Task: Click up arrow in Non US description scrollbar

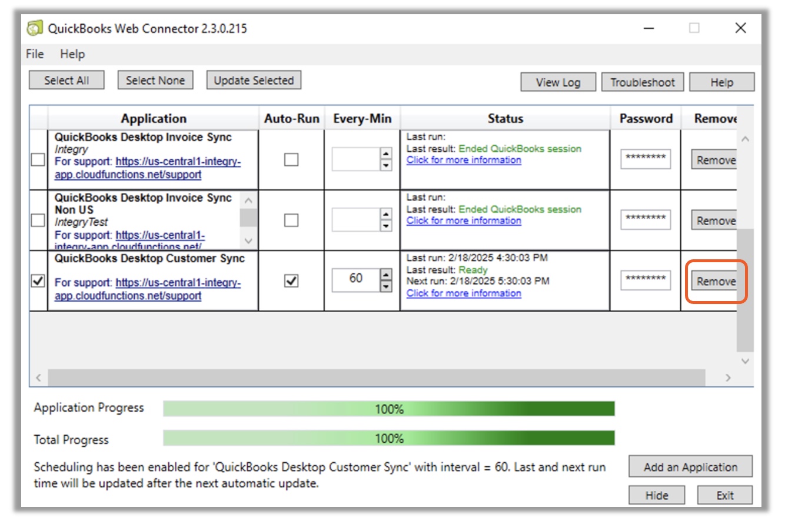Action: click(248, 200)
